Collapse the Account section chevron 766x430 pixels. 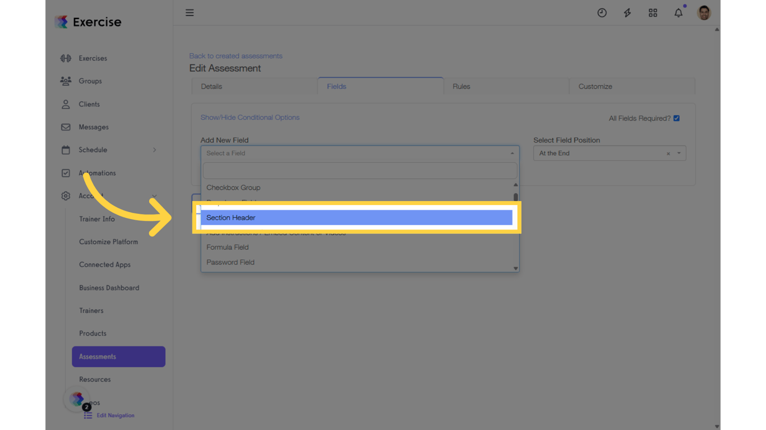coord(155,195)
